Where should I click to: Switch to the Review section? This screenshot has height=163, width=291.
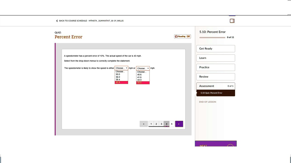pos(216,77)
